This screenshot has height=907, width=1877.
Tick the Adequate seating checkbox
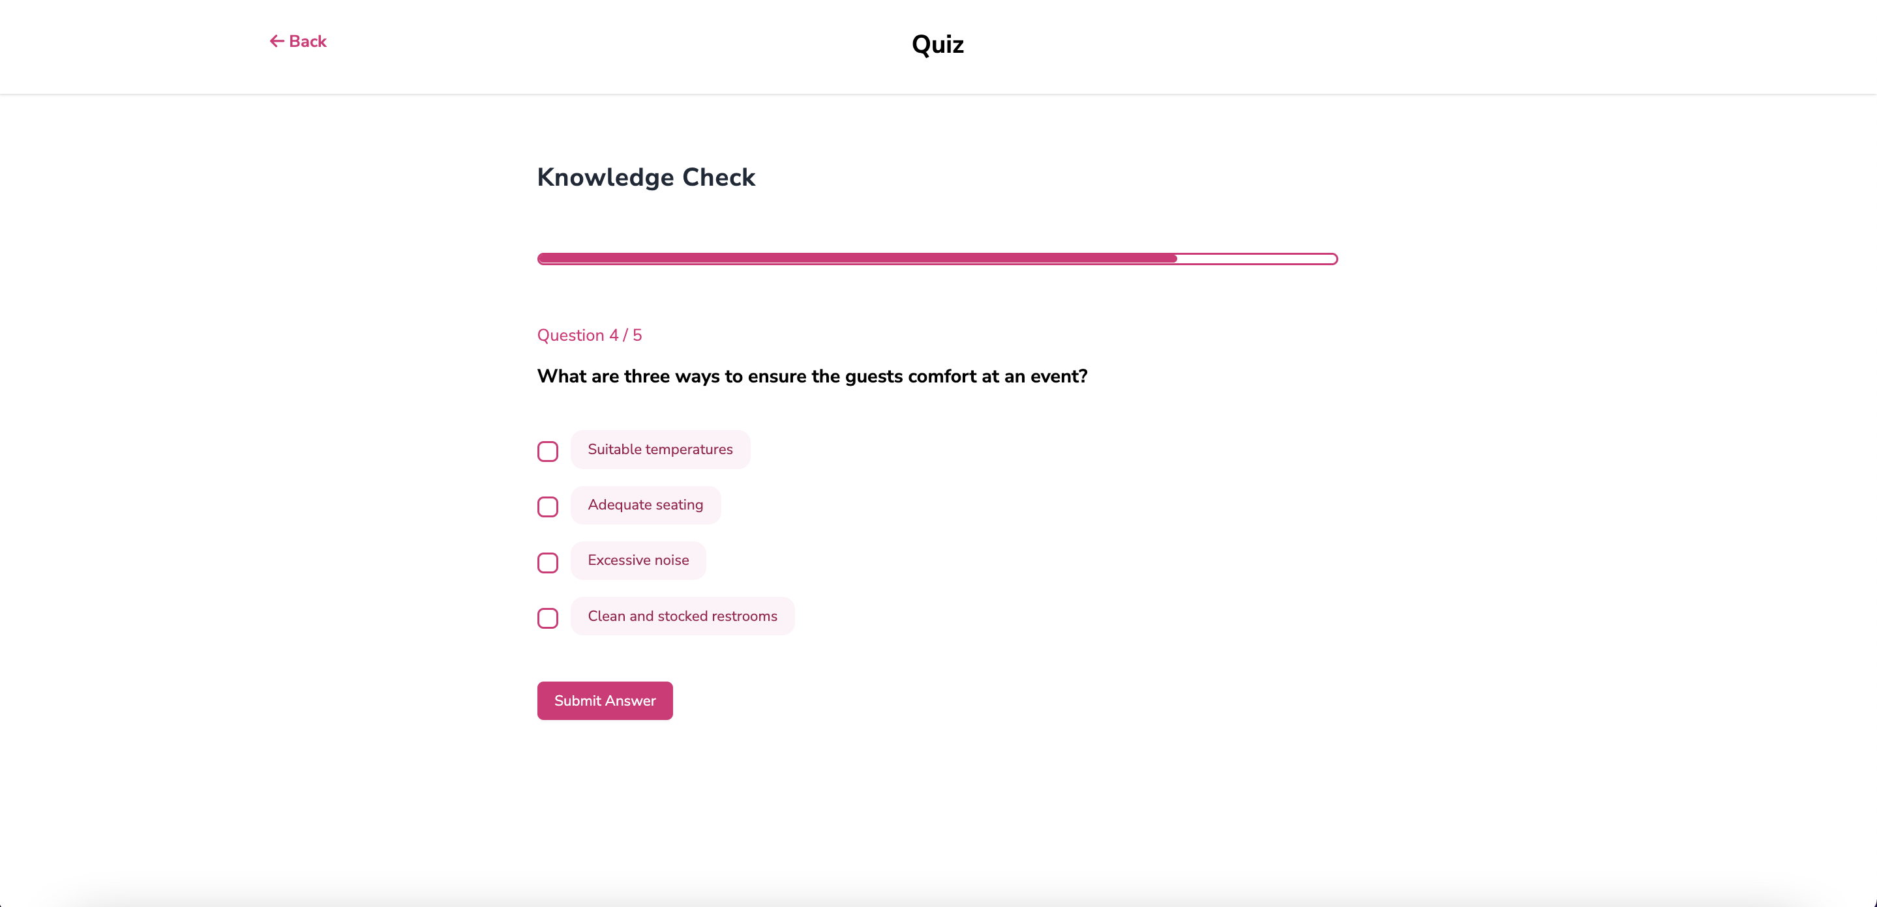(x=548, y=507)
